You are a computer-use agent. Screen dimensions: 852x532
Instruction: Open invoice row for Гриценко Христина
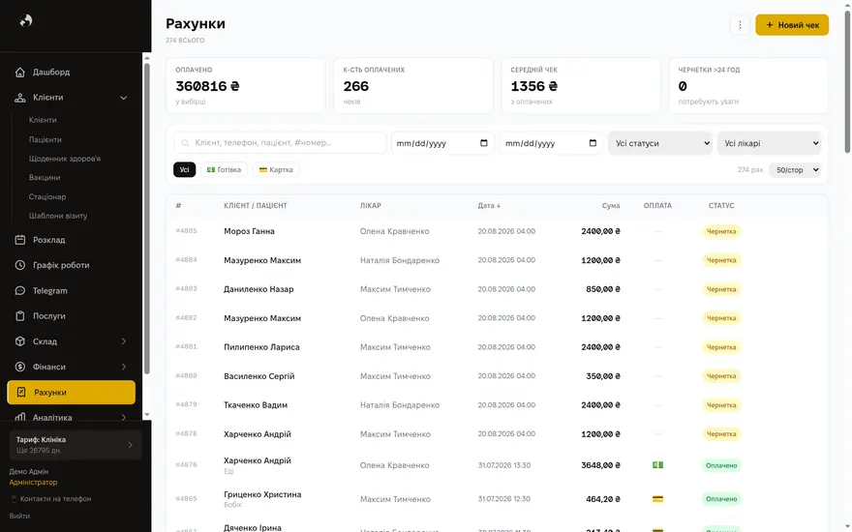coord(497,499)
